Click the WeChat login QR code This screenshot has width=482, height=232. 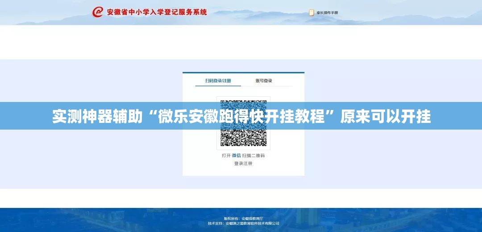click(x=244, y=123)
